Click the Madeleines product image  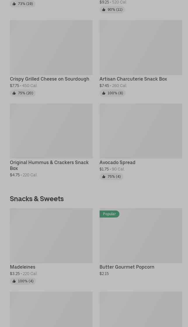[x=51, y=236]
